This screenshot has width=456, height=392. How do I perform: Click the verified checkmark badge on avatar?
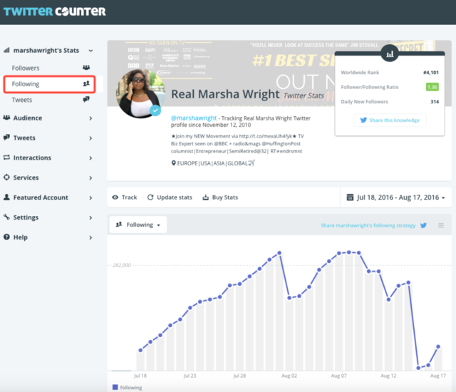coord(155,110)
